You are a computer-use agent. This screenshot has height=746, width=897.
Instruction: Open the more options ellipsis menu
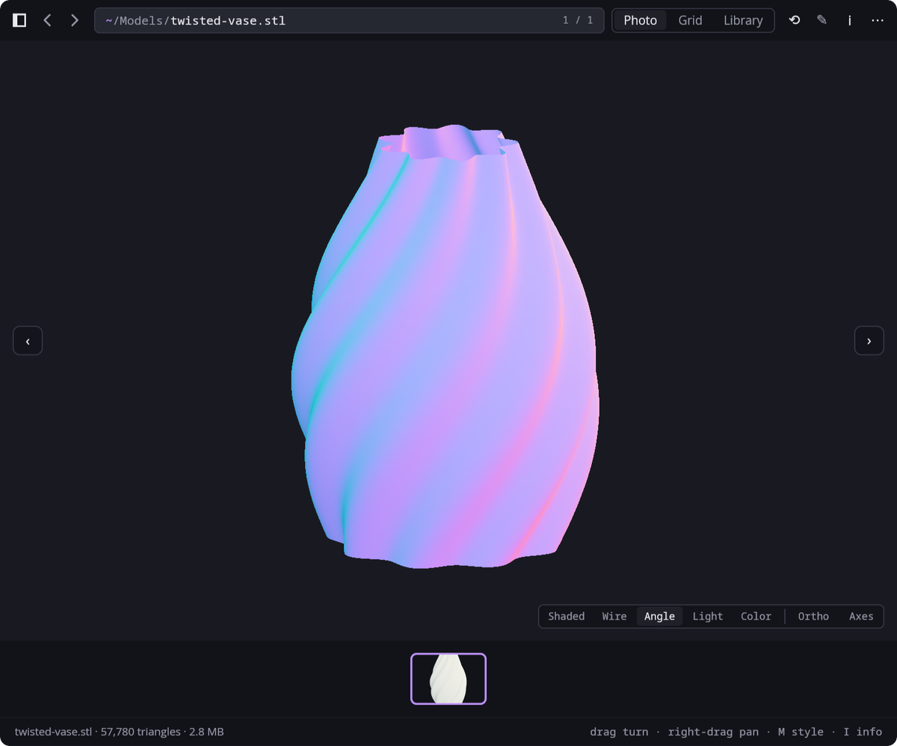[878, 20]
